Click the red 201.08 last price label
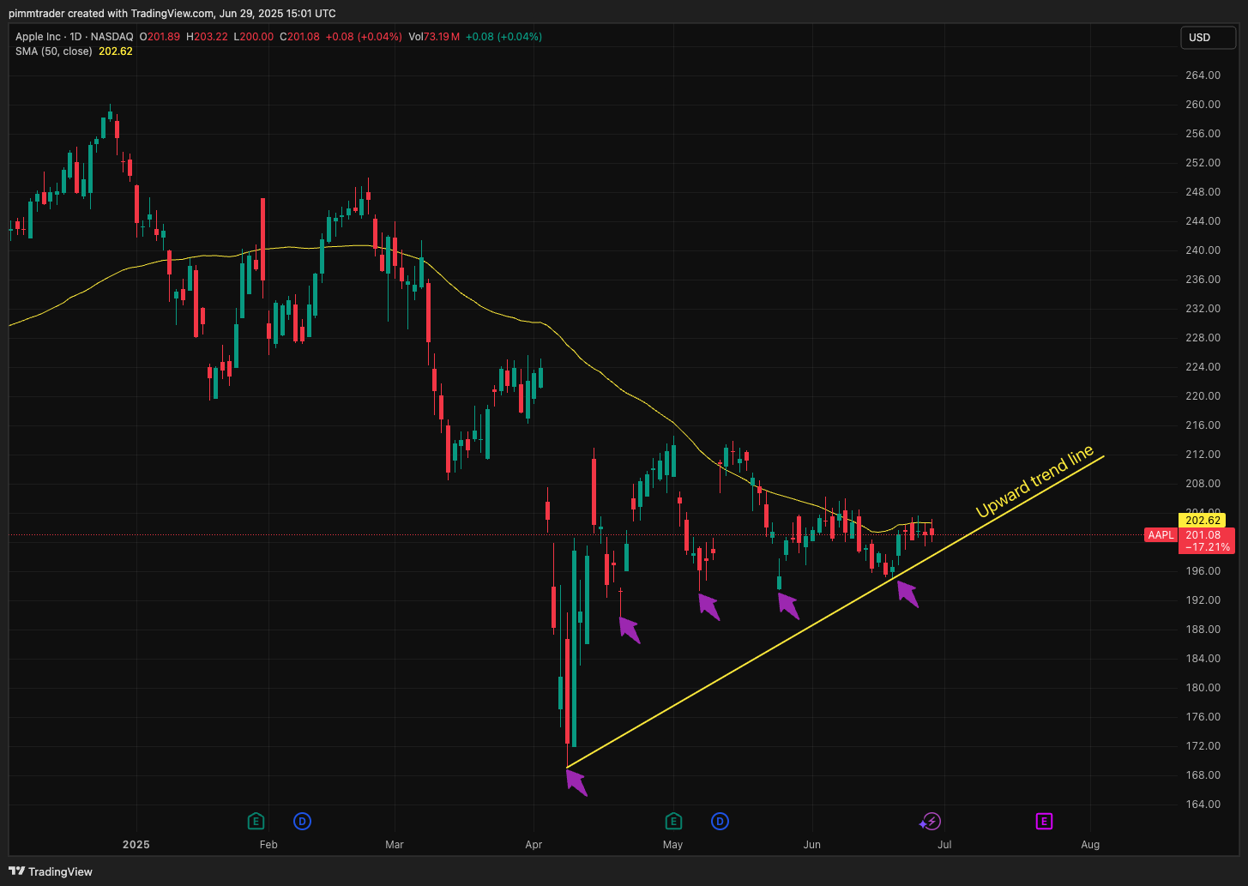This screenshot has width=1248, height=886. pos(1203,535)
